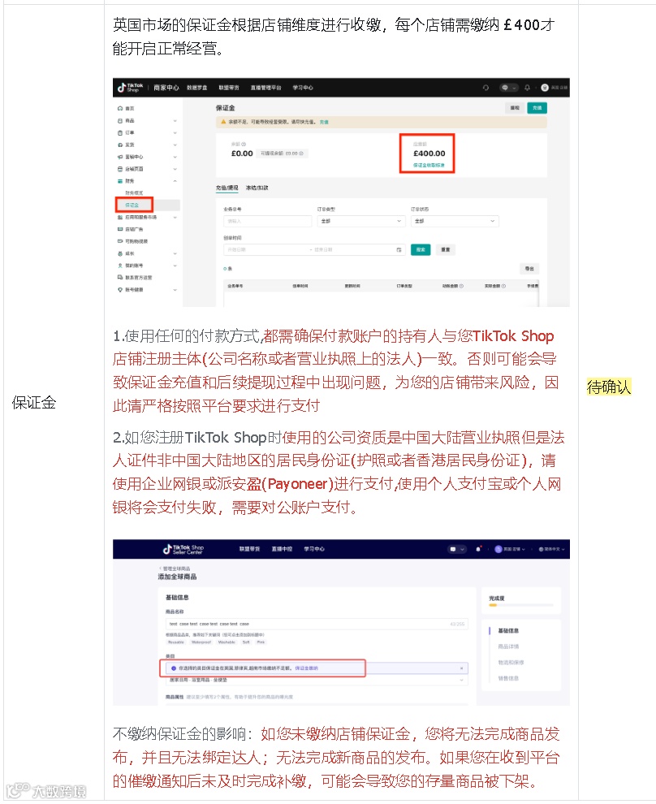Select the 成长 growth sidebar icon
The image size is (656, 804).
(x=120, y=253)
